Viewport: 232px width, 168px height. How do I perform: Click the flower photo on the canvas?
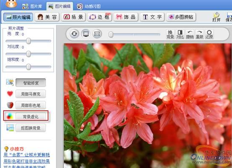148,106
